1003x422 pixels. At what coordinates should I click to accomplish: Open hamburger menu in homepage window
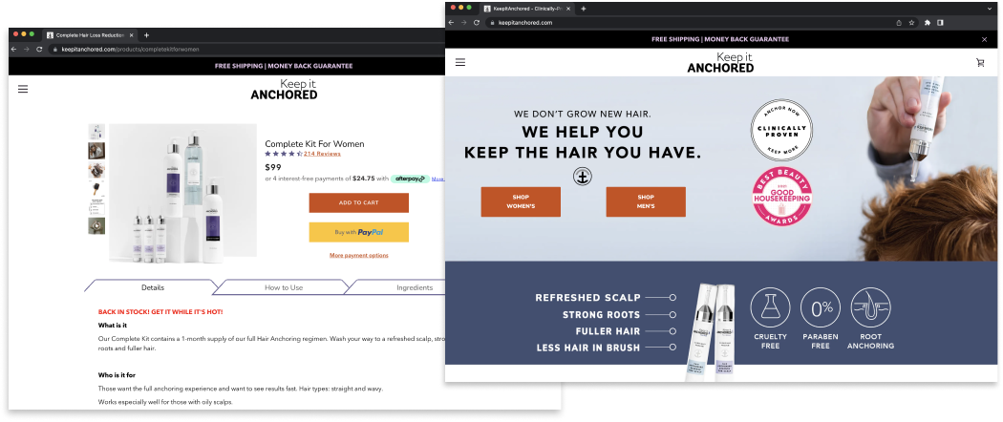[459, 62]
